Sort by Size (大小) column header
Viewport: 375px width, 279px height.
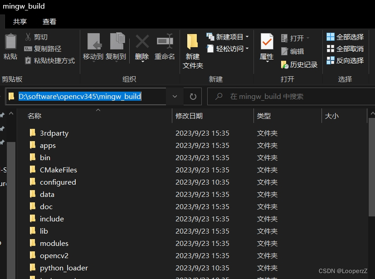click(x=344, y=116)
